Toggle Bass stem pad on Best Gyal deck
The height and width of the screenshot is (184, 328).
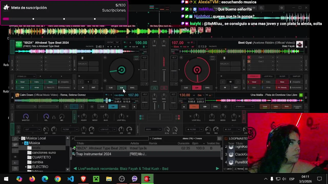282,82
